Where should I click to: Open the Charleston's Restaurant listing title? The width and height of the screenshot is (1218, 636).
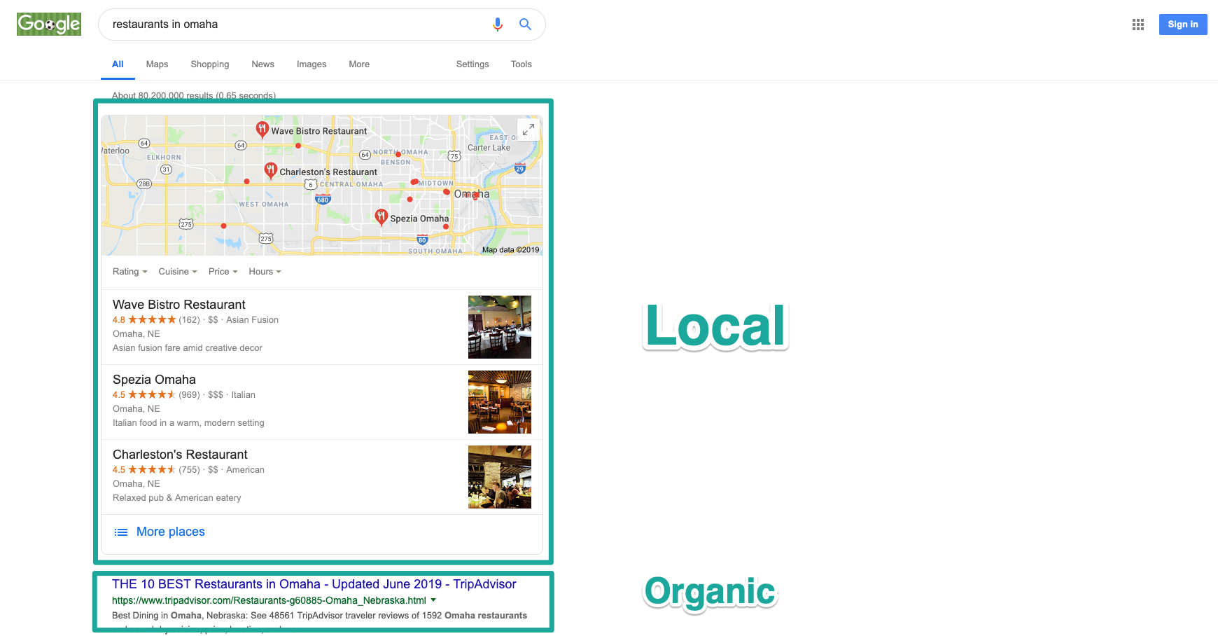(x=180, y=455)
